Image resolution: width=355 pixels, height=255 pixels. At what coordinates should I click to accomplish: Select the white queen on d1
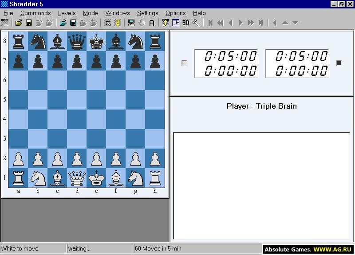[77, 178]
